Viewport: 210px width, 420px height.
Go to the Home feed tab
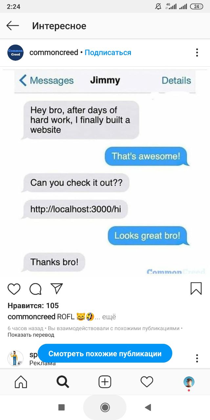coord(21,382)
